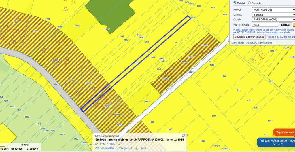Close the parcel info popup

[184, 136]
